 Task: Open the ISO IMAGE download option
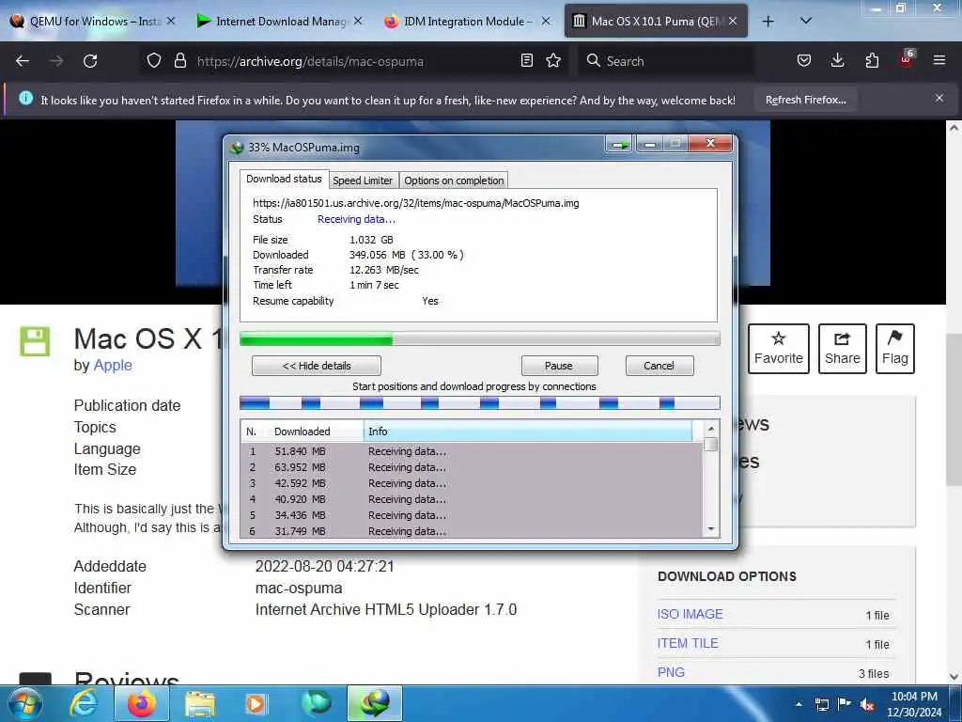click(690, 614)
